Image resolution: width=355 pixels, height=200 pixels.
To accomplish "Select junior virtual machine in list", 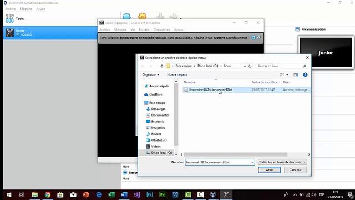I will (x=50, y=33).
